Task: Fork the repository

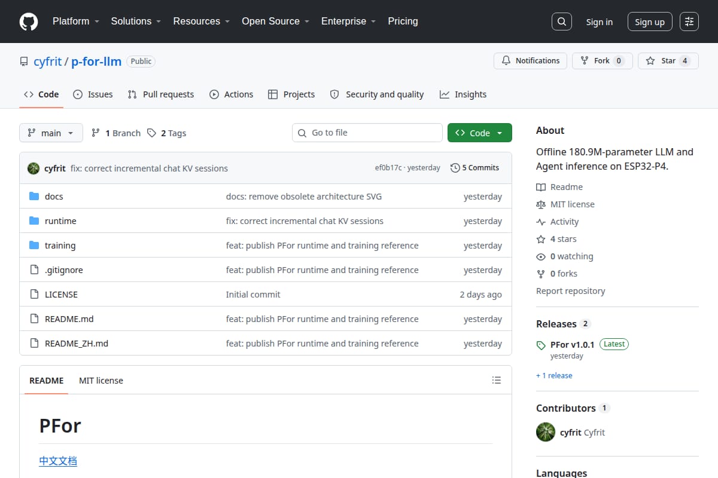Action: pos(602,61)
